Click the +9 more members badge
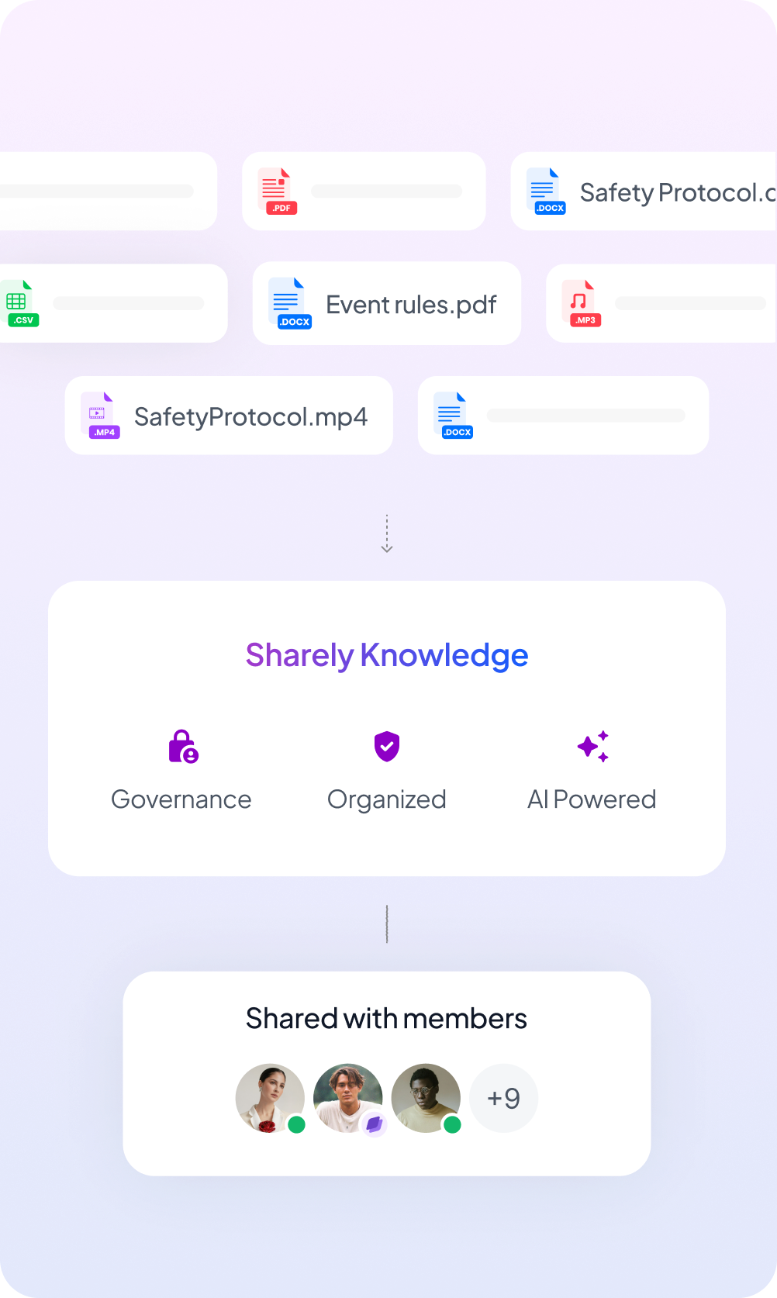Screen dimensions: 777x1298 click(504, 1098)
